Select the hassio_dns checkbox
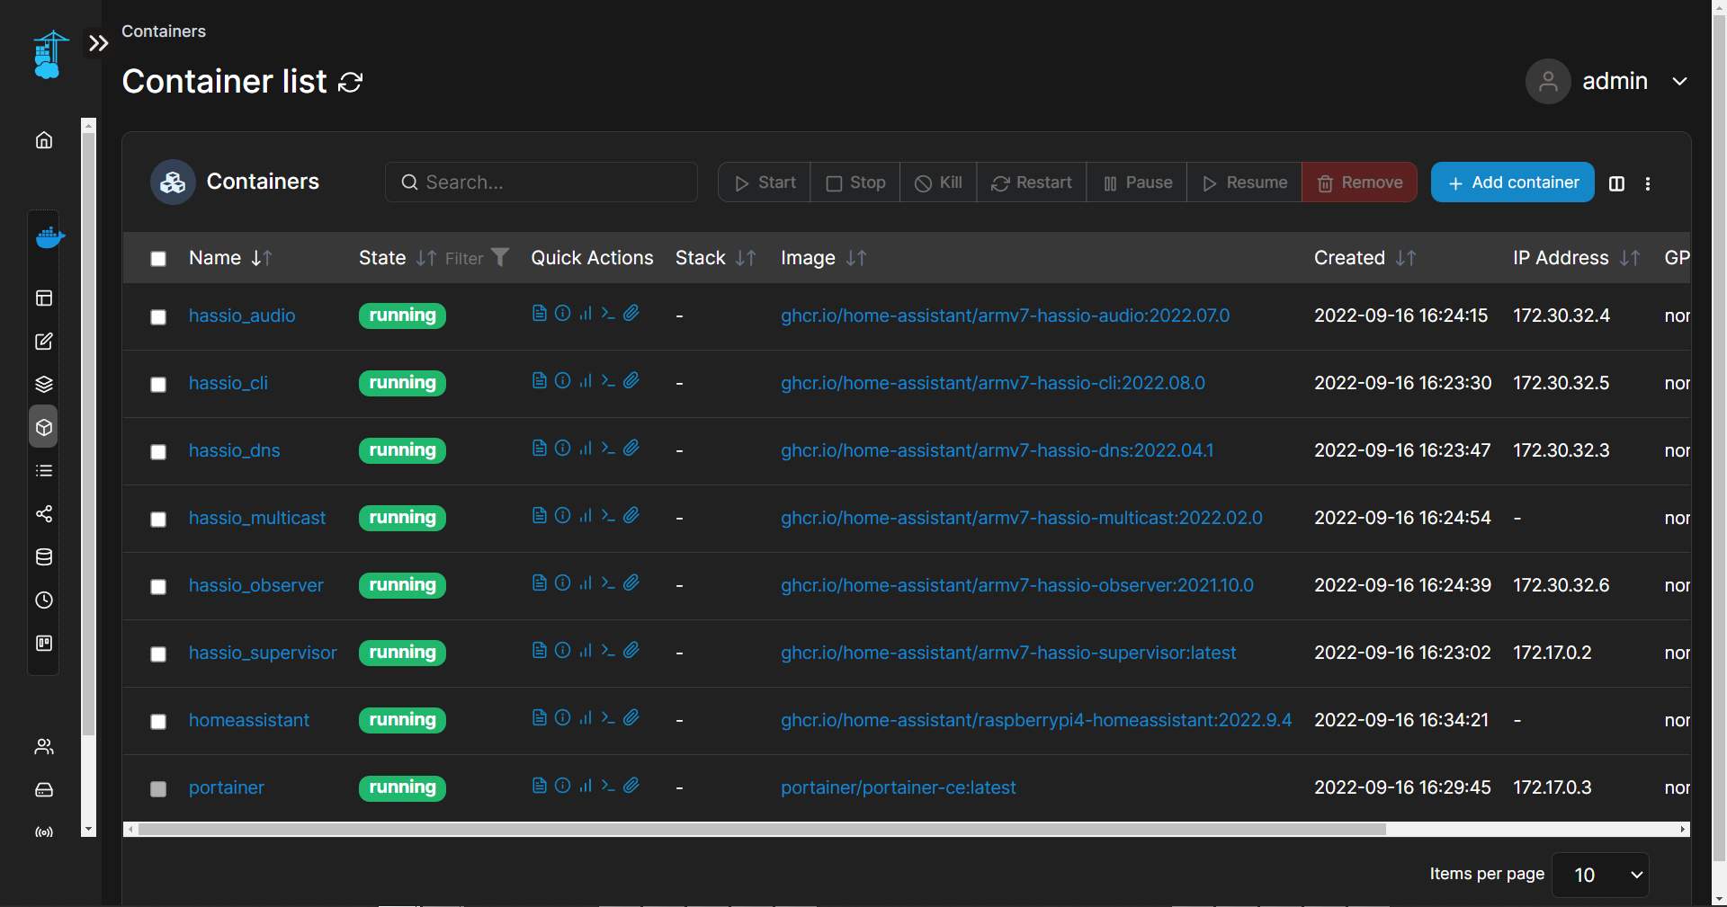Screen dimensions: 1727x907 (158, 452)
